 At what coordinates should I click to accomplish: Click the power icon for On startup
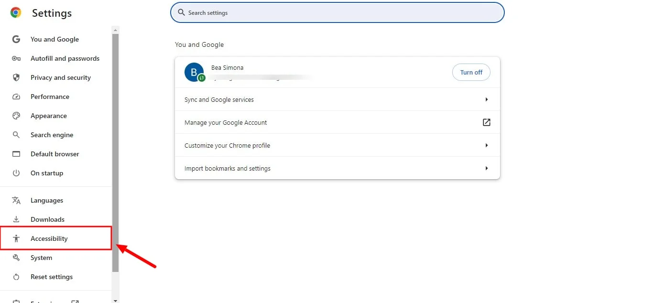pos(16,173)
